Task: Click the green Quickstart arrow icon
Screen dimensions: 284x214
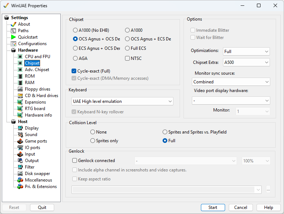Action: coord(13,37)
